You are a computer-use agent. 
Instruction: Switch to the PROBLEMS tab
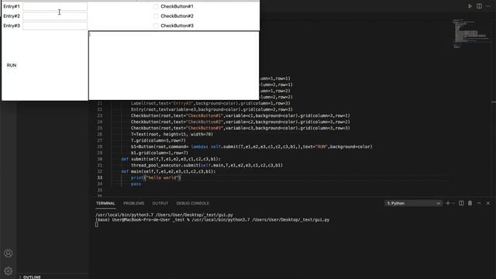coord(133,203)
